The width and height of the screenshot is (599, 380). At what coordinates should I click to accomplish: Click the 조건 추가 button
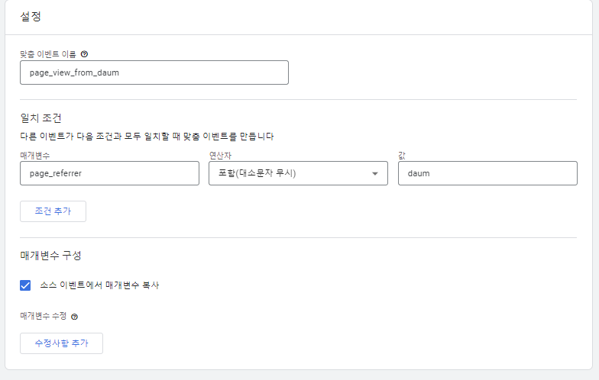(53, 211)
